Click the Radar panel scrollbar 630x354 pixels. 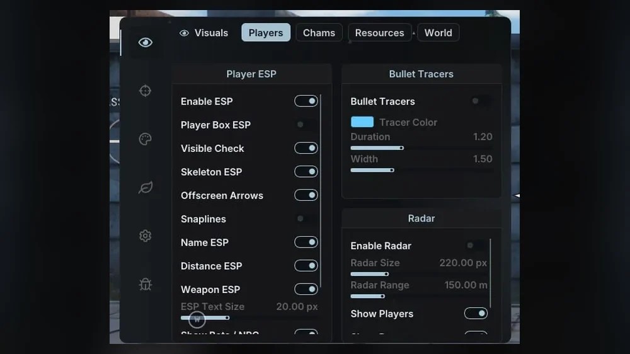click(x=491, y=273)
